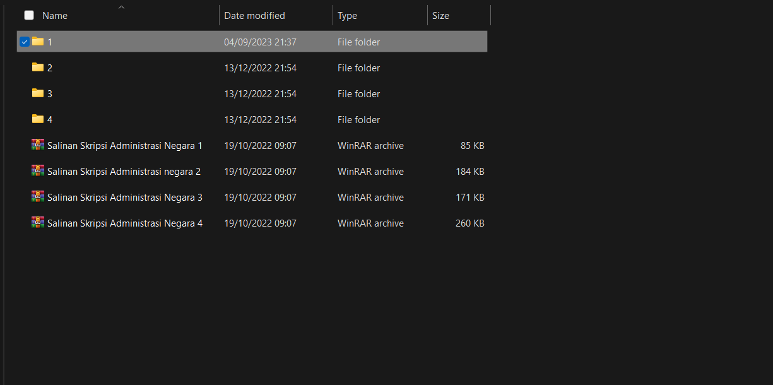
Task: Click WinRAR icon of Salinan Skripsi Administrasi Negara 3
Action: [38, 197]
